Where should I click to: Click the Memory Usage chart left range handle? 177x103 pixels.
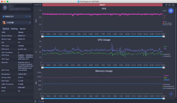point(42,98)
